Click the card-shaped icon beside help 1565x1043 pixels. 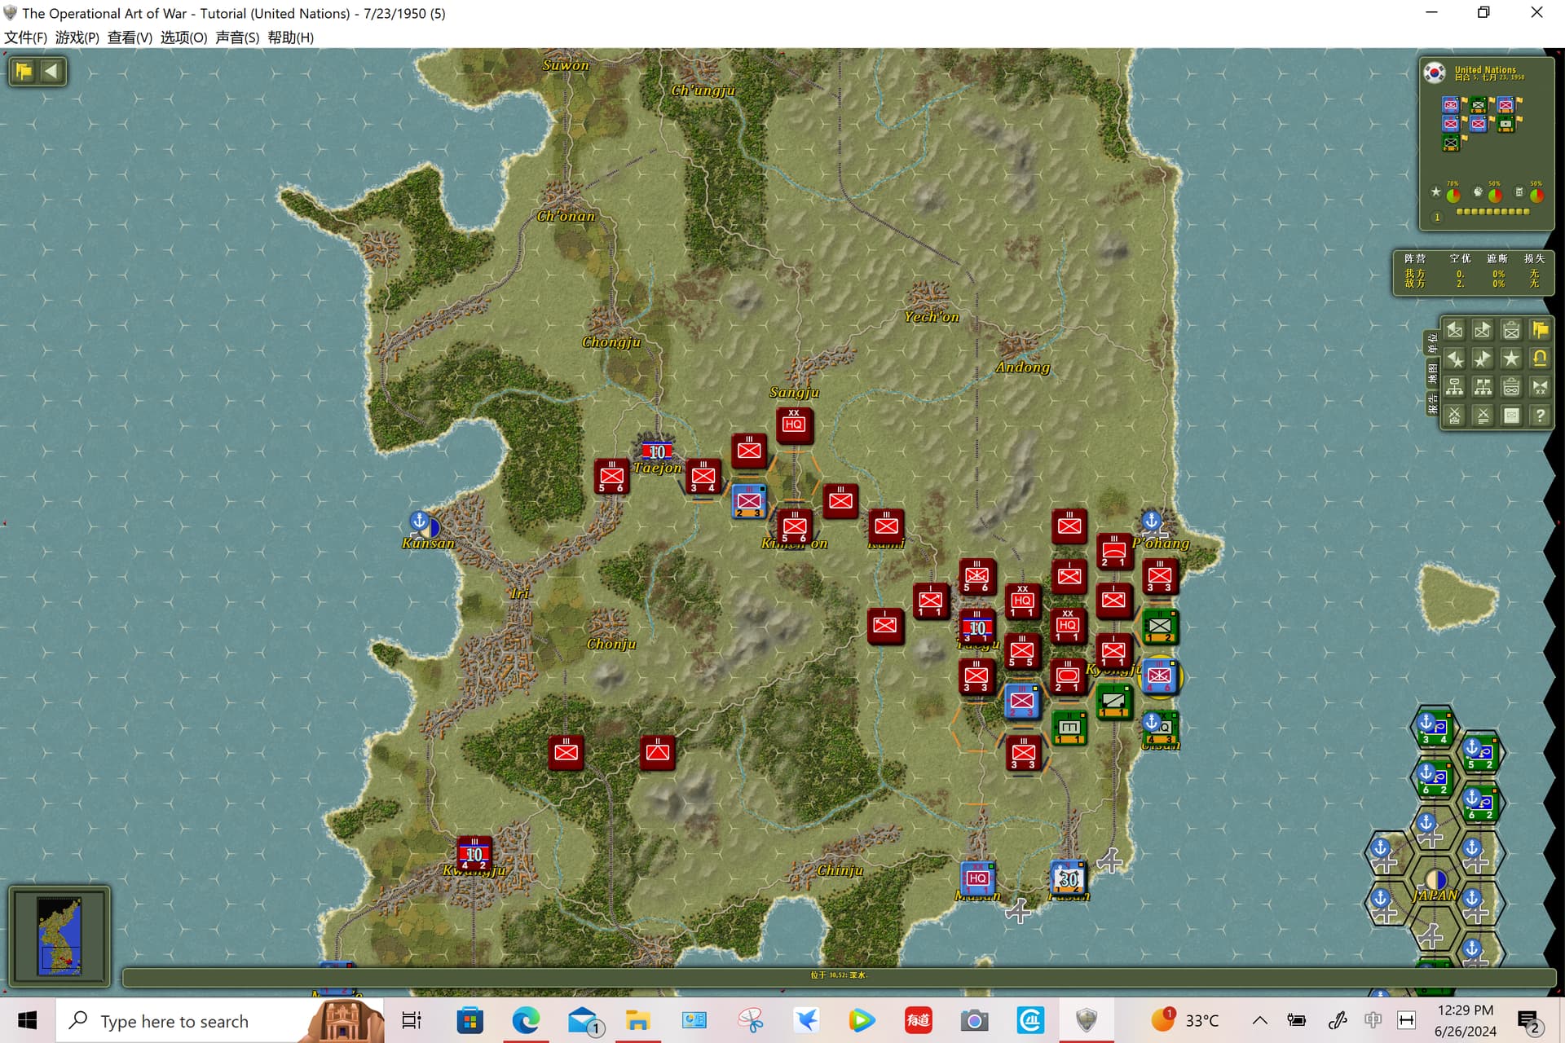(x=1511, y=416)
